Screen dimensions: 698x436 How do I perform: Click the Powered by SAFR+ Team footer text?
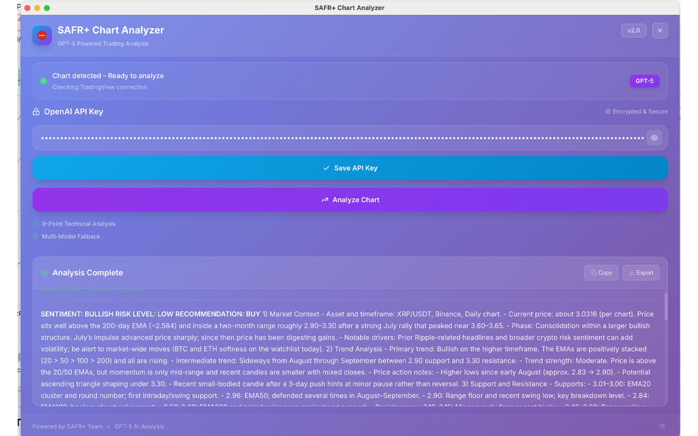(68, 427)
